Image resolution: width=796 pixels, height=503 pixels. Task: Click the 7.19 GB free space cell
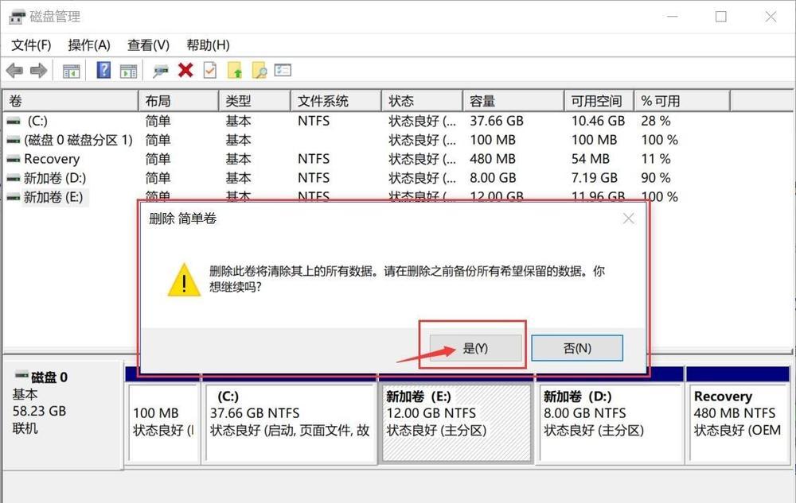(x=595, y=178)
